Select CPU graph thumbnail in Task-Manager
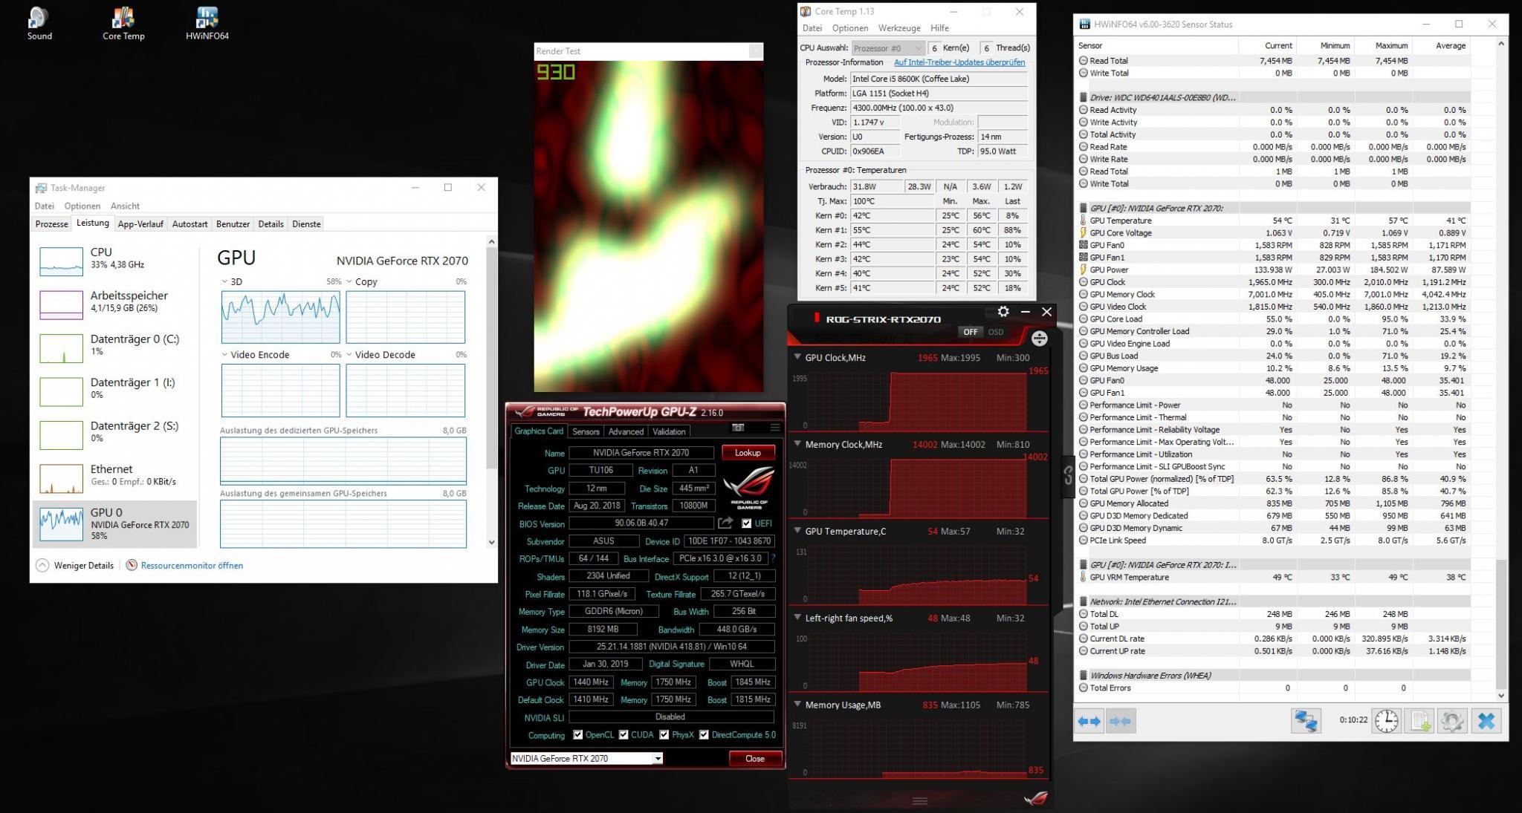This screenshot has width=1522, height=813. click(61, 261)
